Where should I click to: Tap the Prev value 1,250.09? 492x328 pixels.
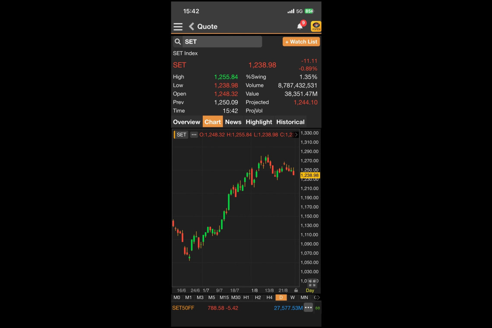coord(226,102)
